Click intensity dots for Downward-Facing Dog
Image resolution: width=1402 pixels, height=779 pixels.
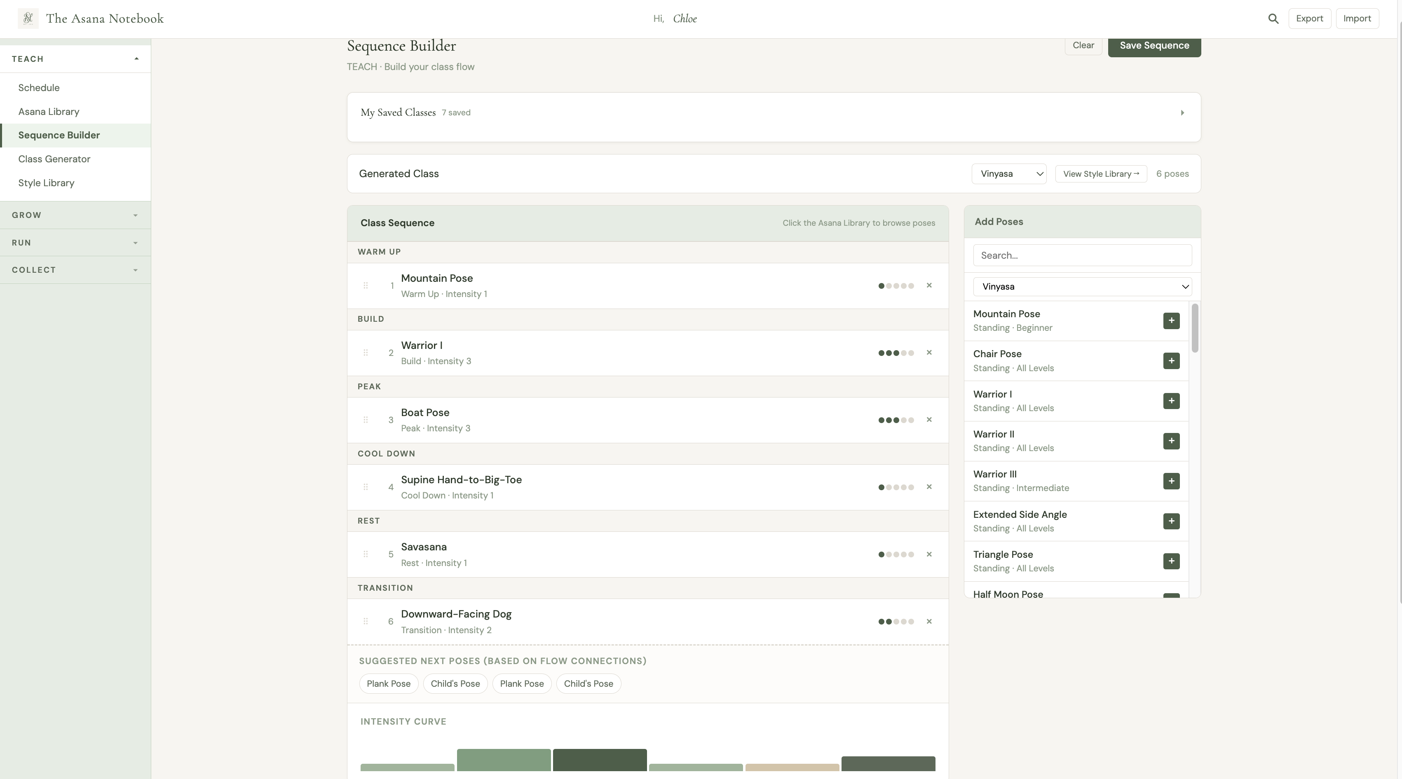(x=896, y=621)
